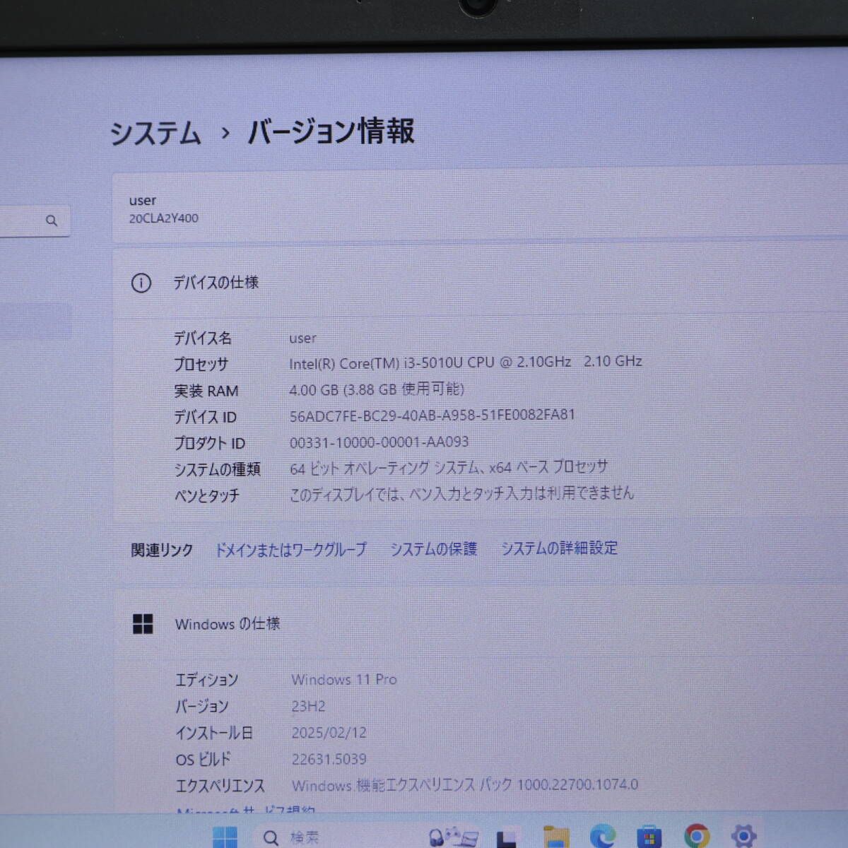
Task: Open the Microsoft Store taskbar icon
Action: (x=648, y=837)
